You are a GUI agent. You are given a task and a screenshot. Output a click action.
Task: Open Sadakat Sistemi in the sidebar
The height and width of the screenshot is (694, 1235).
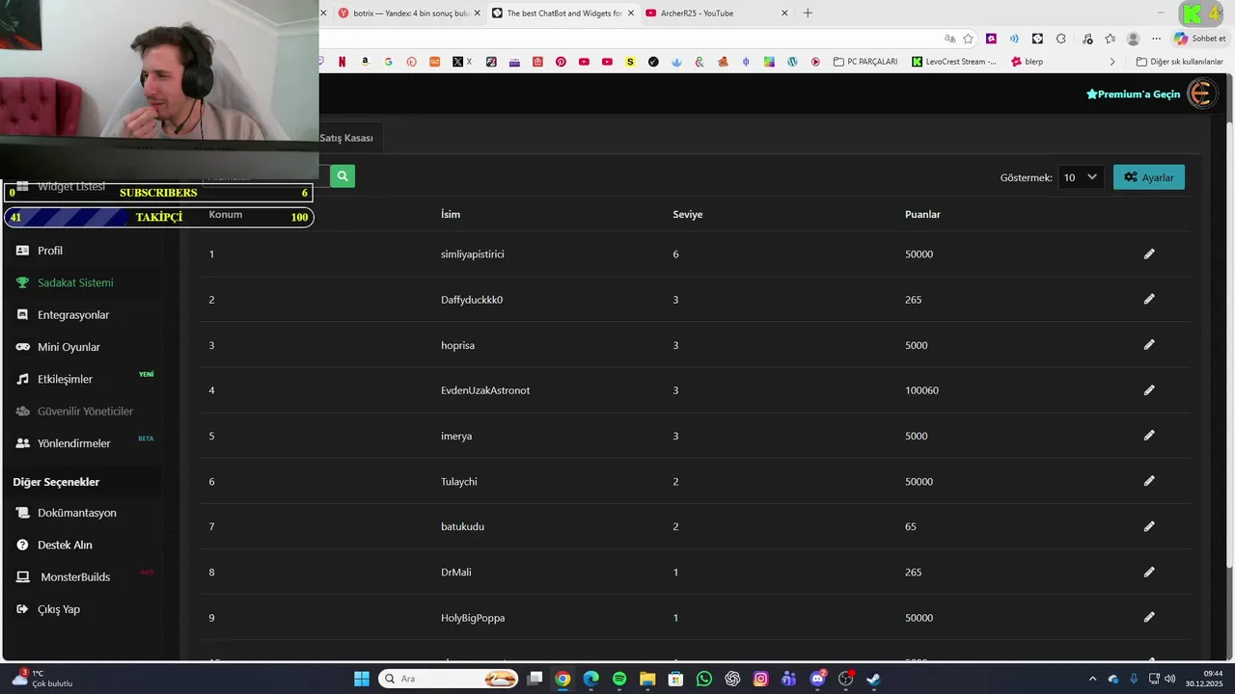click(75, 282)
